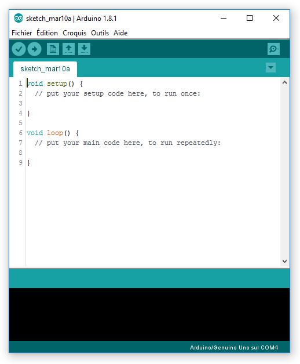Screen dimensions: 300x364
Task: Click the Arduino/Genuino Uno sur COM4 status
Action: click(x=234, y=348)
